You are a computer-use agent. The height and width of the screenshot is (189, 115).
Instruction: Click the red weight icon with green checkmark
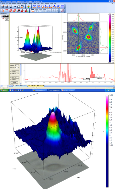[x=27, y=11]
